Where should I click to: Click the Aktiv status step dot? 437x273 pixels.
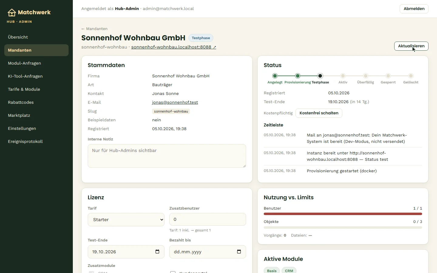[x=343, y=76]
